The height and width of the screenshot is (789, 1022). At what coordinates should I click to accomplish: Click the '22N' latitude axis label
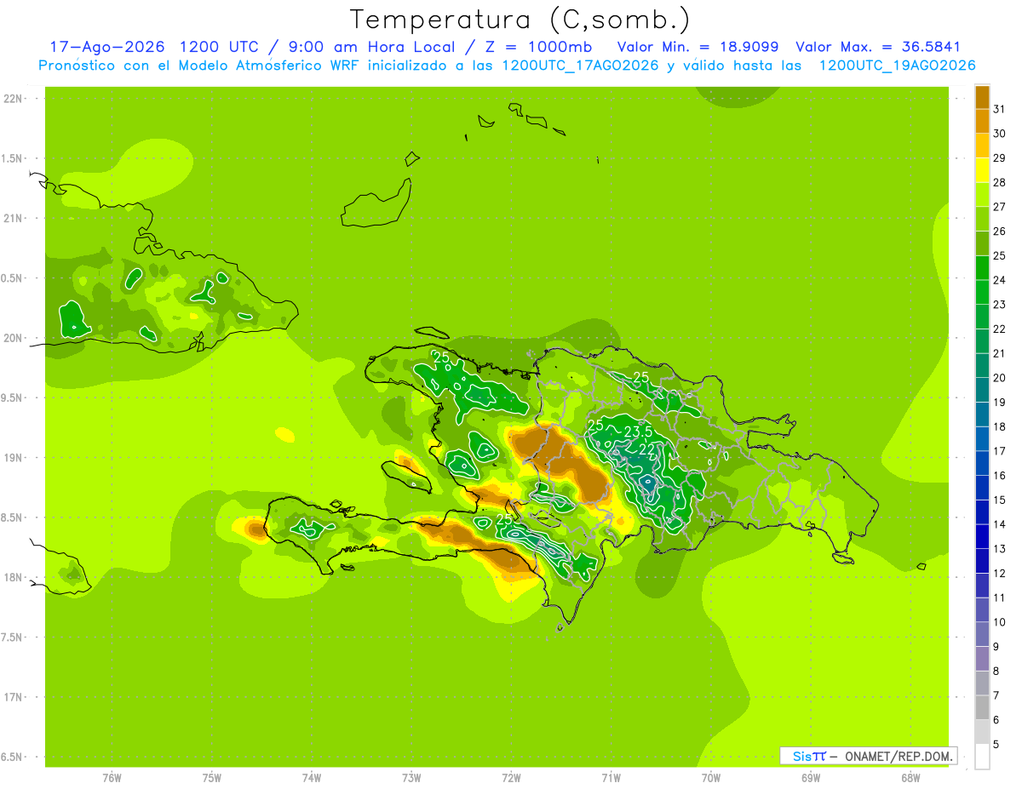pos(13,99)
